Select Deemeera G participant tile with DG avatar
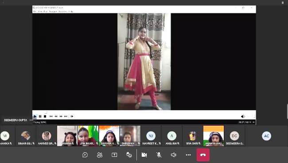288x163 pixels. tap(234, 136)
